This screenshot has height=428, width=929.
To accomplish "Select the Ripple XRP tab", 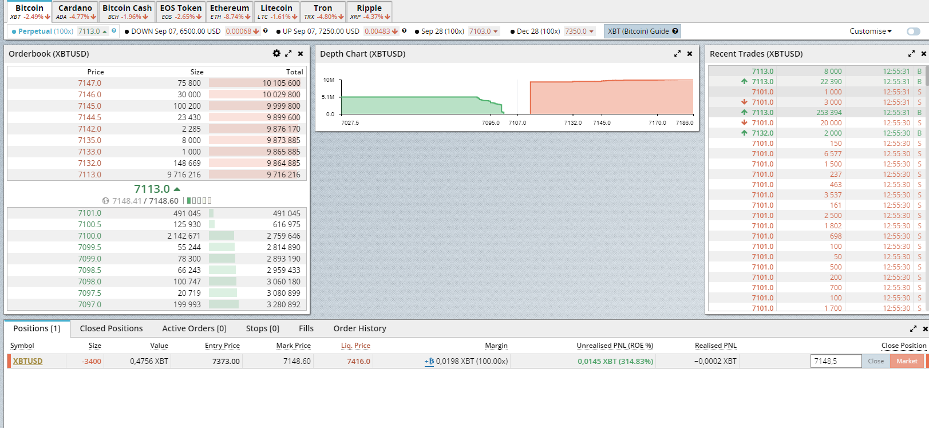I will [369, 12].
